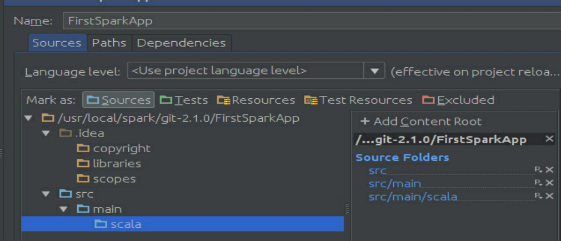
Task: Mark selected folder as Sources
Action: pyautogui.click(x=119, y=100)
